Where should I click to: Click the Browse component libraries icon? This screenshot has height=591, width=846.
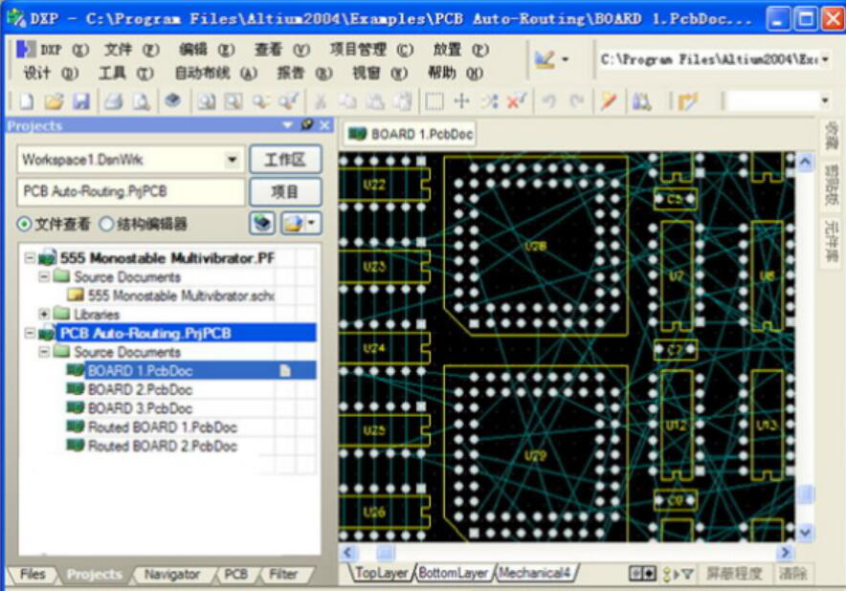pos(641,100)
